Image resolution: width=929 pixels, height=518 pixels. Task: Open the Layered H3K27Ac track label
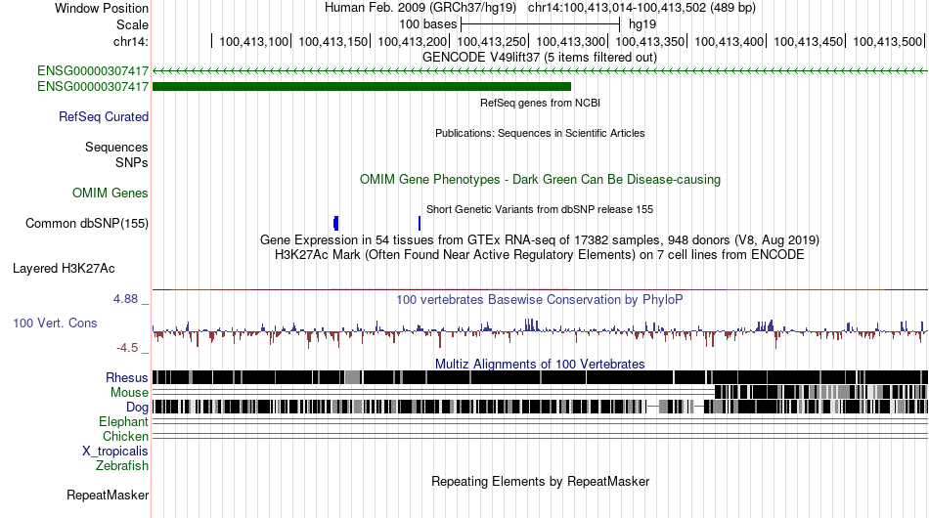tap(64, 268)
